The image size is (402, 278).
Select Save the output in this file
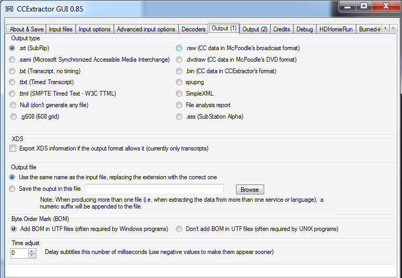pyautogui.click(x=13, y=189)
